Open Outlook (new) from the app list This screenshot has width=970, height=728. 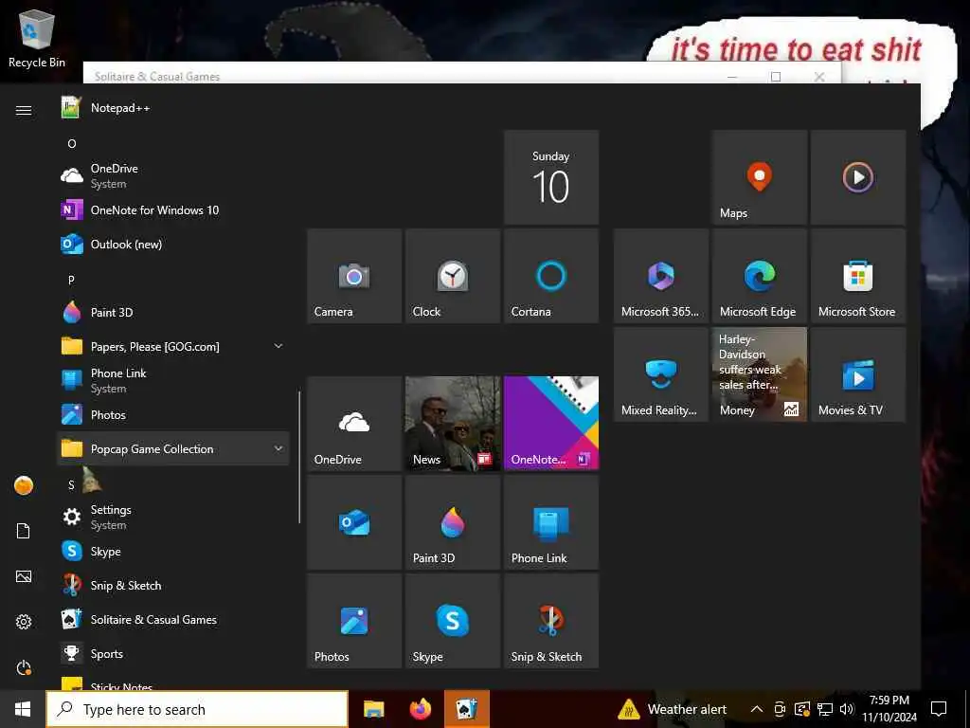[x=173, y=244]
